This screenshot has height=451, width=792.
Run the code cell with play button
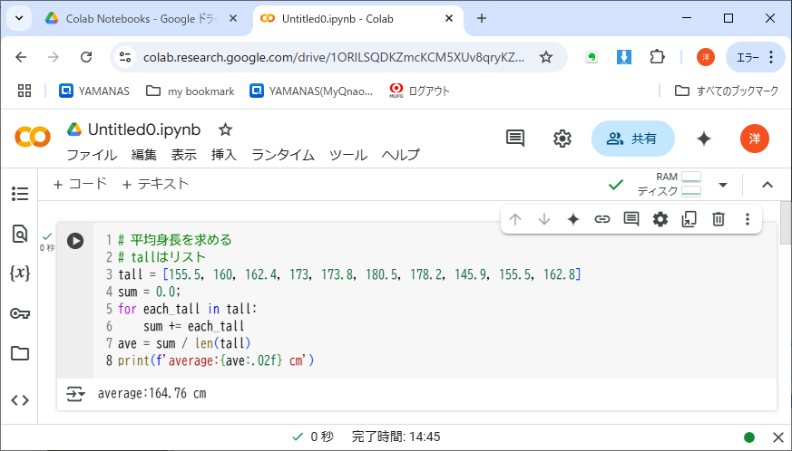coord(75,241)
